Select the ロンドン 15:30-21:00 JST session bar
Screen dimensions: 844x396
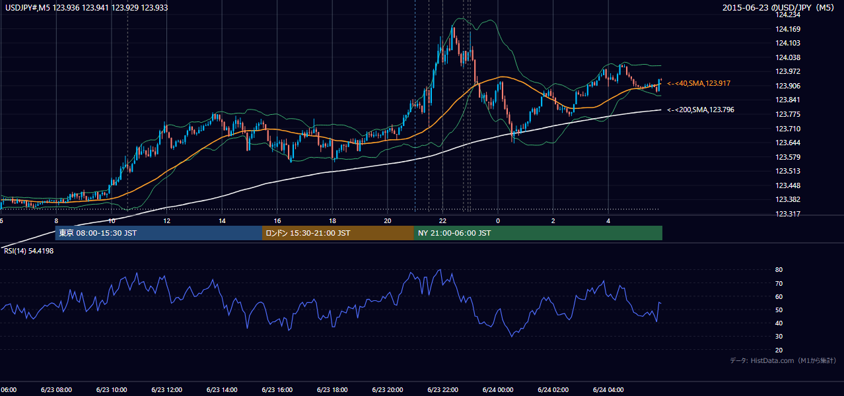pyautogui.click(x=338, y=233)
